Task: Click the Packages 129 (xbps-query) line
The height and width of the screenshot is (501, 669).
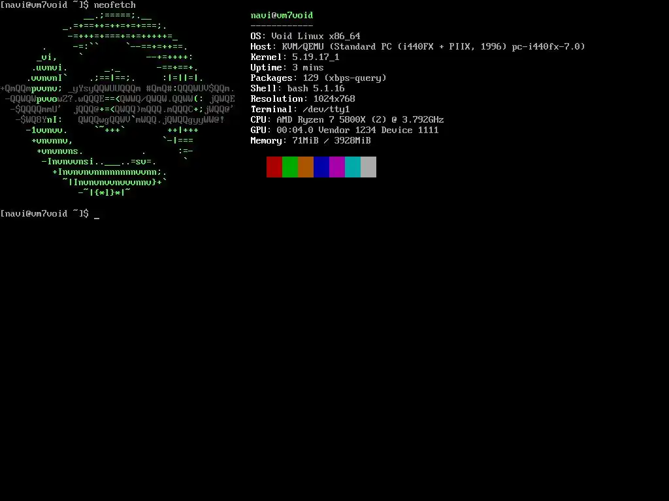Action: pos(318,78)
